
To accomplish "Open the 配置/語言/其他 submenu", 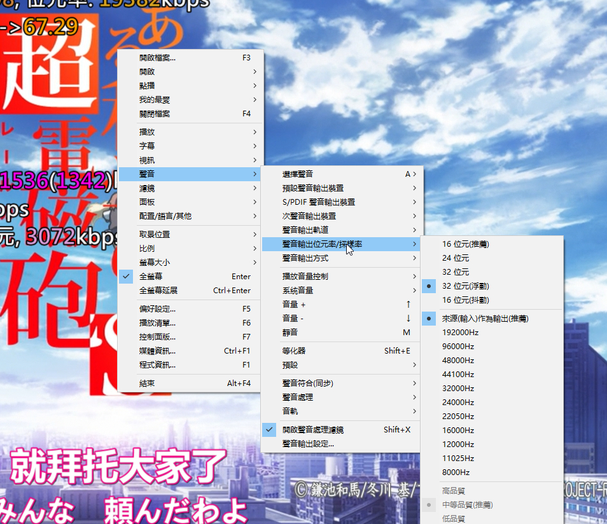I will pyautogui.click(x=190, y=216).
